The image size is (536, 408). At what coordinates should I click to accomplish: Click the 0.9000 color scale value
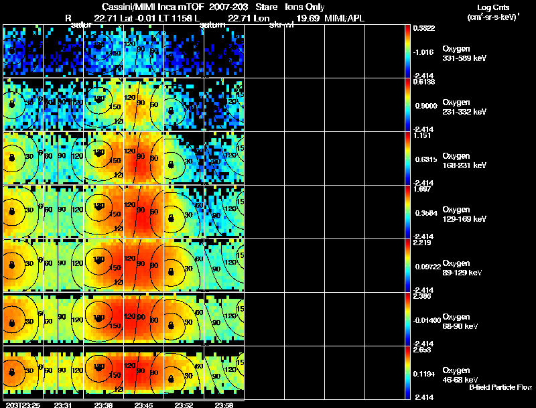(x=426, y=106)
